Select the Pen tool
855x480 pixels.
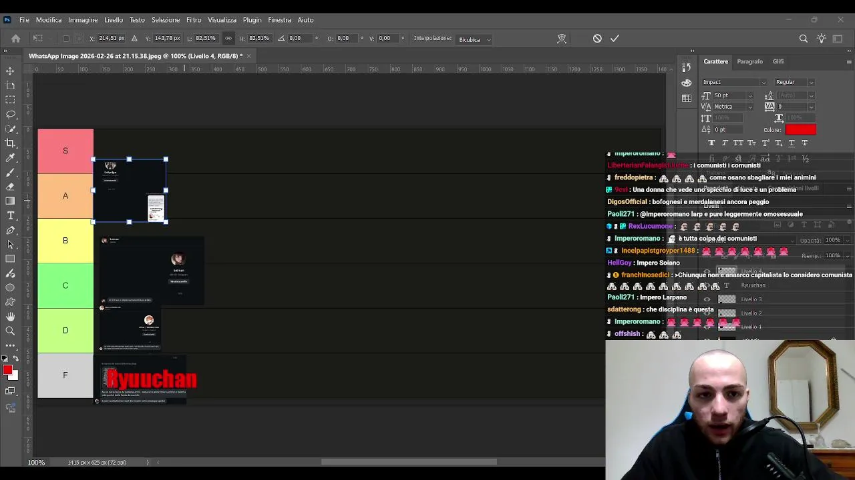point(10,230)
